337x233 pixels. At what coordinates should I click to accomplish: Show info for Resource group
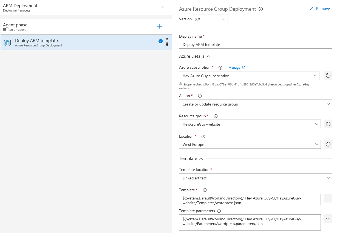tap(216, 116)
